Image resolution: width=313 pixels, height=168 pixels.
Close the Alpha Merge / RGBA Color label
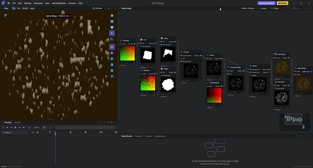click(x=71, y=16)
